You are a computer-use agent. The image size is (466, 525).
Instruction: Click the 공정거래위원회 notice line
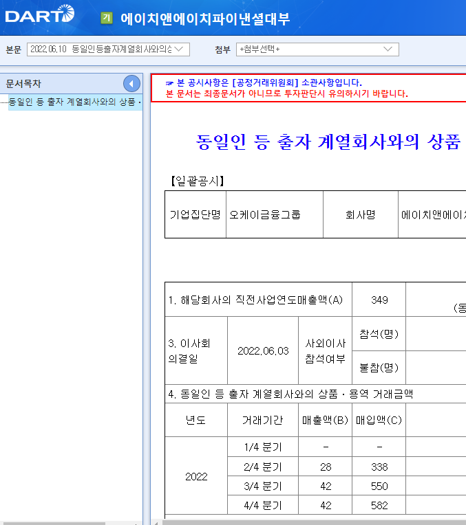[264, 82]
